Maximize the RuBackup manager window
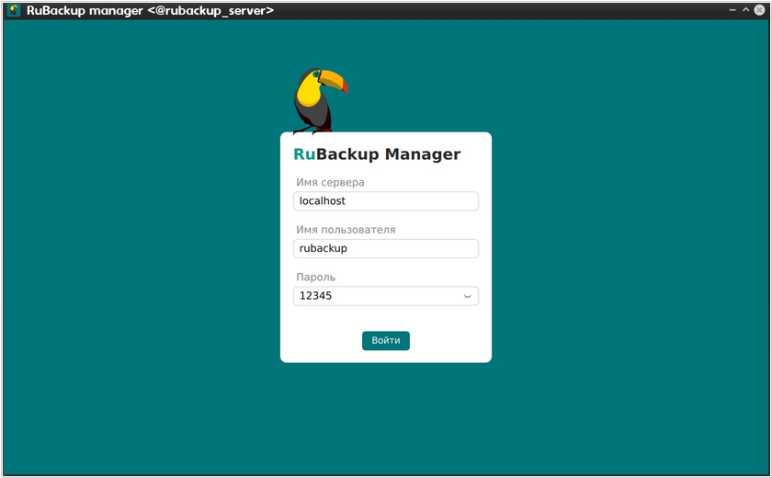This screenshot has height=478, width=772. click(745, 10)
